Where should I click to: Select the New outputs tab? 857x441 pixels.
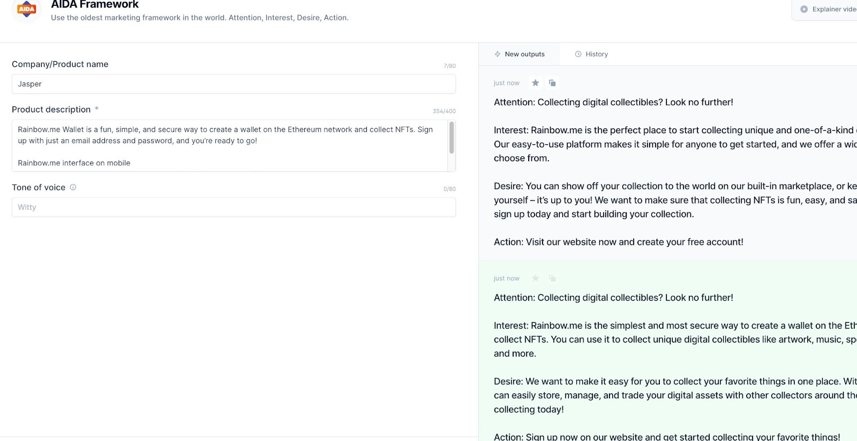tap(519, 54)
